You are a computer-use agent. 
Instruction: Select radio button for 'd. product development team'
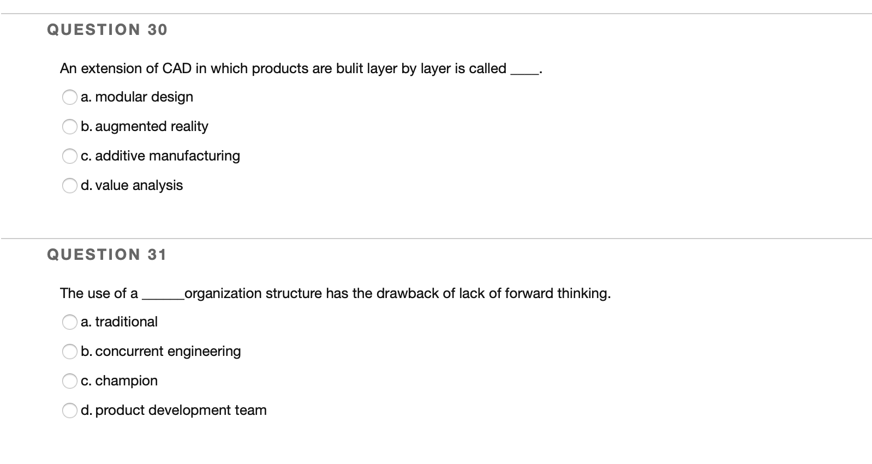(x=70, y=411)
